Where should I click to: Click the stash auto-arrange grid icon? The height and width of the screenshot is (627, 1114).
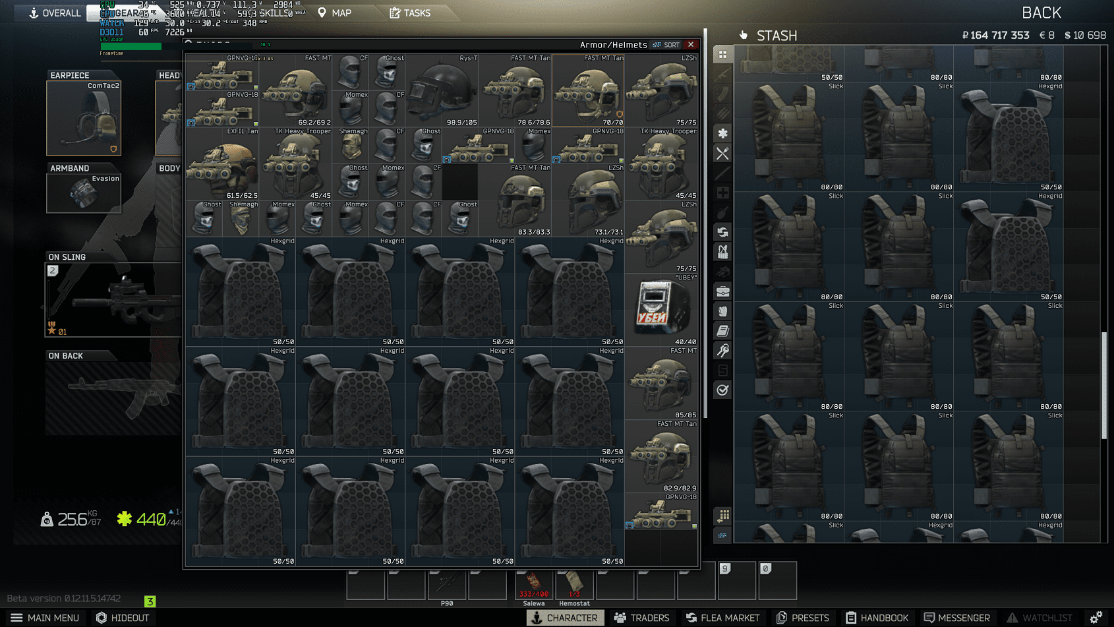click(x=723, y=516)
